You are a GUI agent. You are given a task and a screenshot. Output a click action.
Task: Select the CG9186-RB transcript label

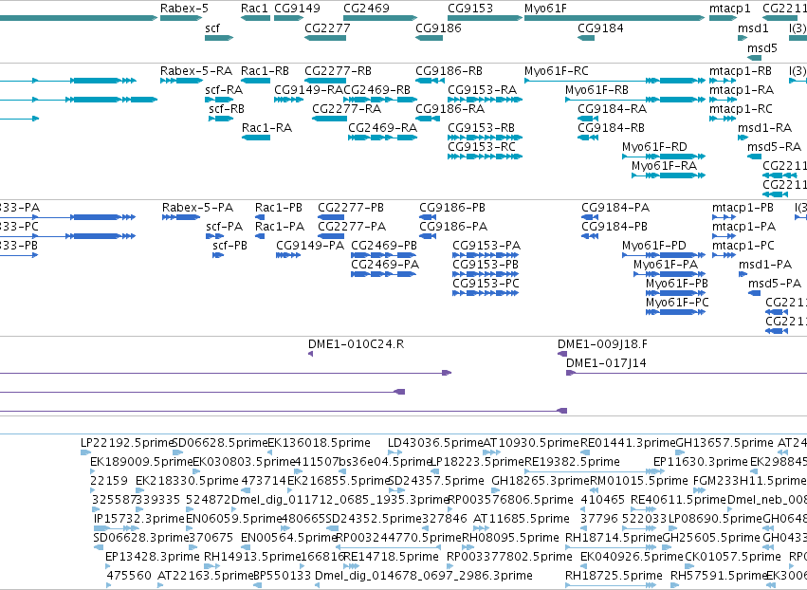(x=449, y=70)
